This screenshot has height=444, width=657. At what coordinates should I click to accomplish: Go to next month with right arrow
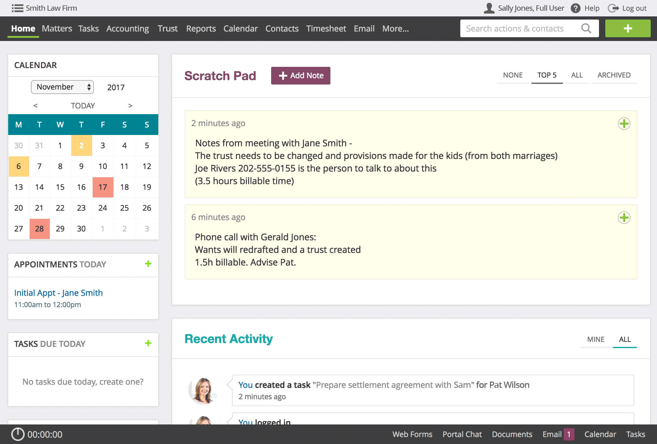coord(130,106)
